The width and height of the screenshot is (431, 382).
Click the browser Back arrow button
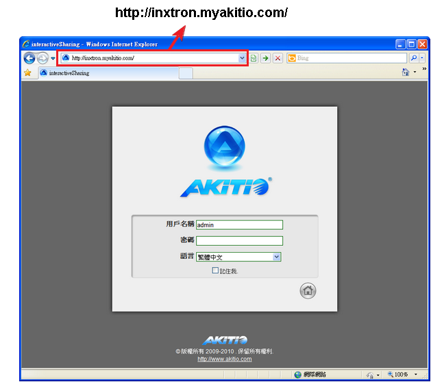[x=29, y=58]
